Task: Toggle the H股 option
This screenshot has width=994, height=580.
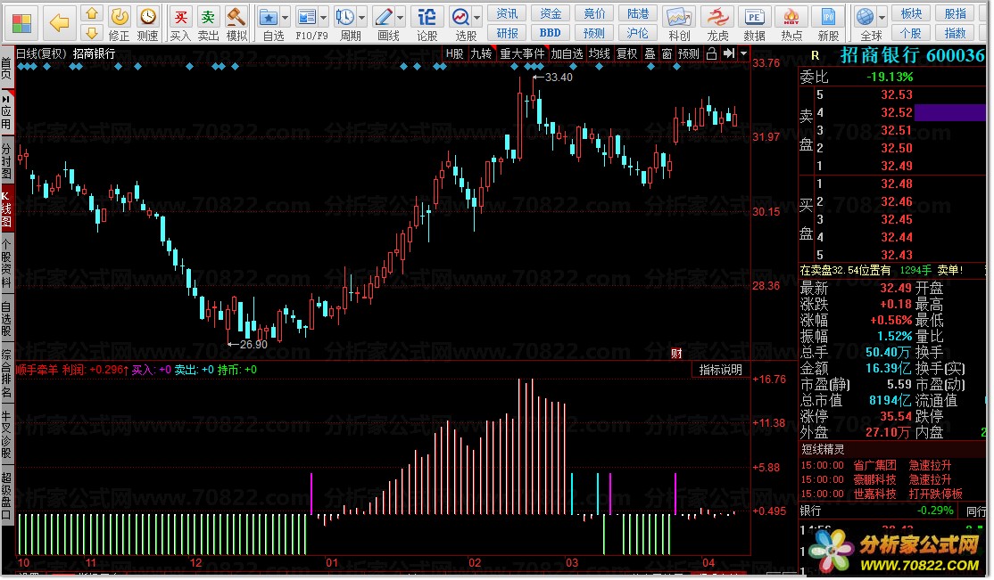Action: coord(454,53)
